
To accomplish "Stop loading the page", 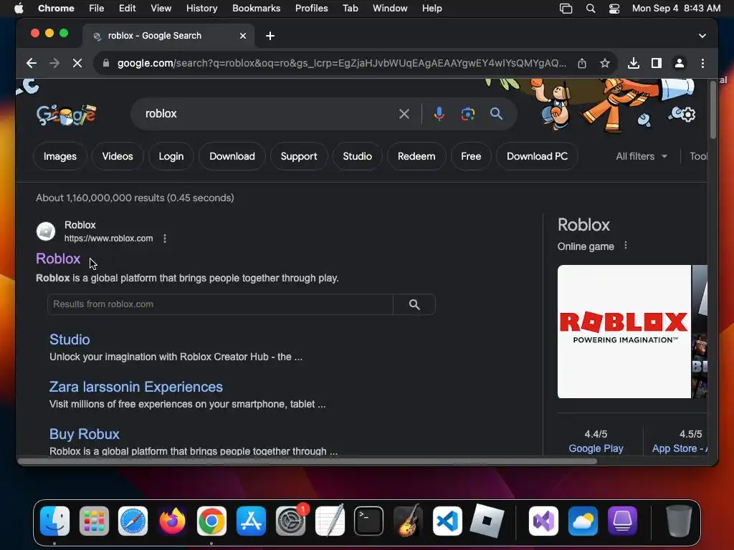I will [x=77, y=63].
